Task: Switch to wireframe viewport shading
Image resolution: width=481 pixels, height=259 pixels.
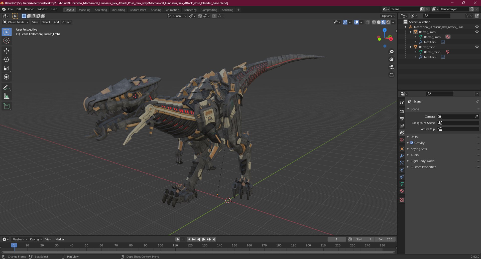Action: click(x=374, y=22)
